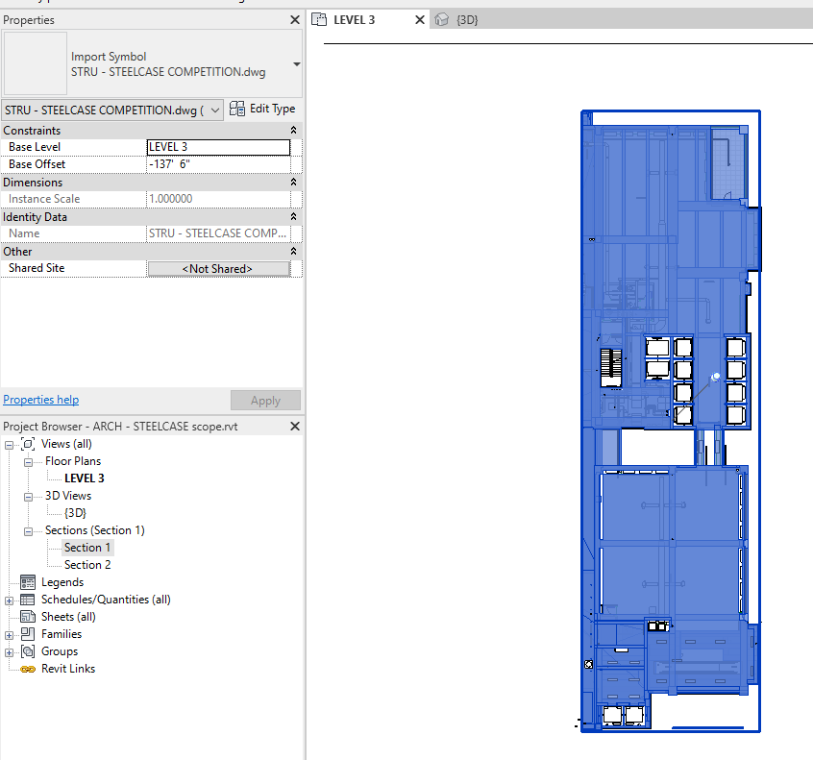The width and height of the screenshot is (813, 760).
Task: Click the 3D house icon on the {3D} tab
Action: click(x=440, y=18)
